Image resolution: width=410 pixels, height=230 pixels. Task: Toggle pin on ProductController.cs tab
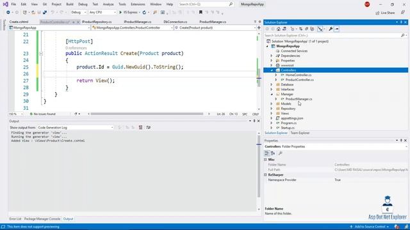pos(74,22)
